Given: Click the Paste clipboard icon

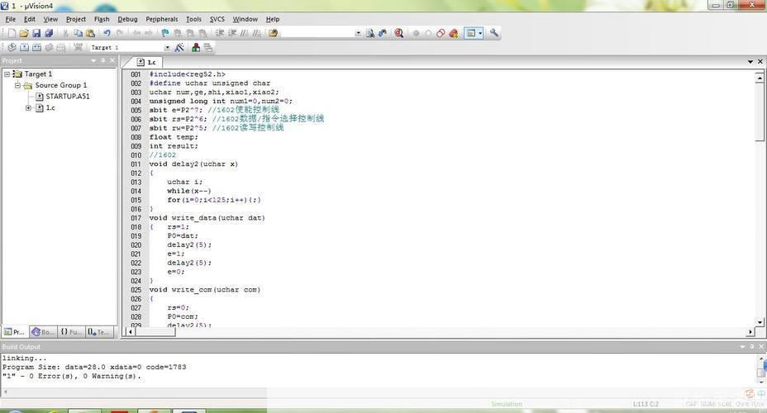Looking at the screenshot, I should pyautogui.click(x=90, y=33).
